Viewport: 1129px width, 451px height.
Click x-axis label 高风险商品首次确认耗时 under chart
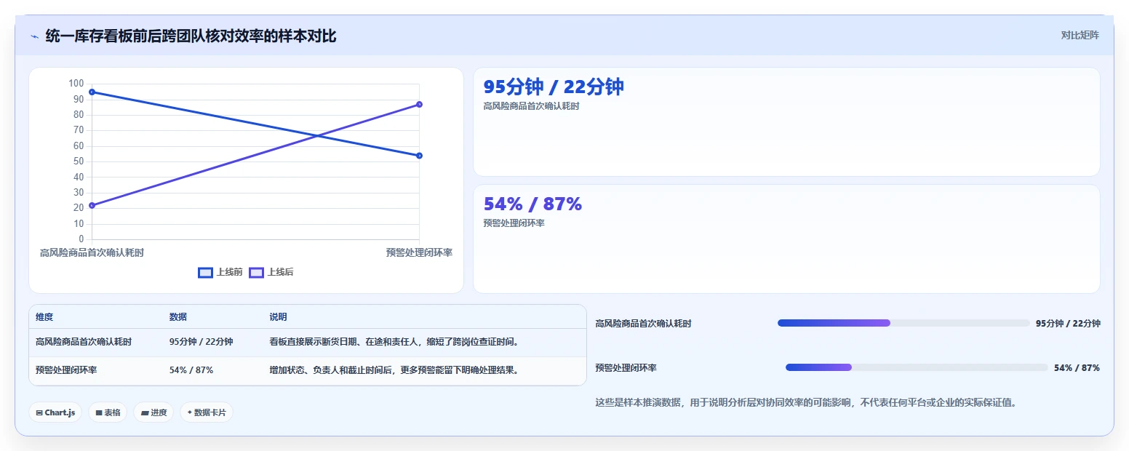pos(92,253)
